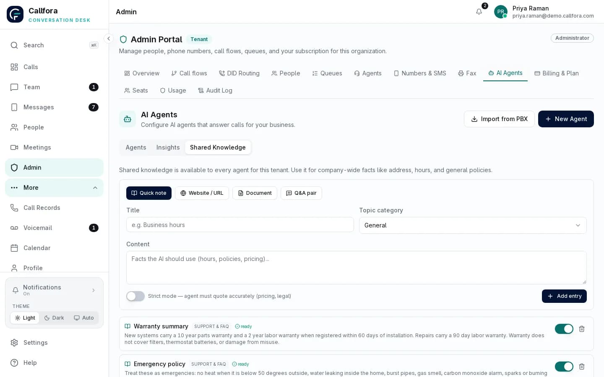This screenshot has width=604, height=377.
Task: Choose the Website / URL entry type
Action: click(x=202, y=193)
